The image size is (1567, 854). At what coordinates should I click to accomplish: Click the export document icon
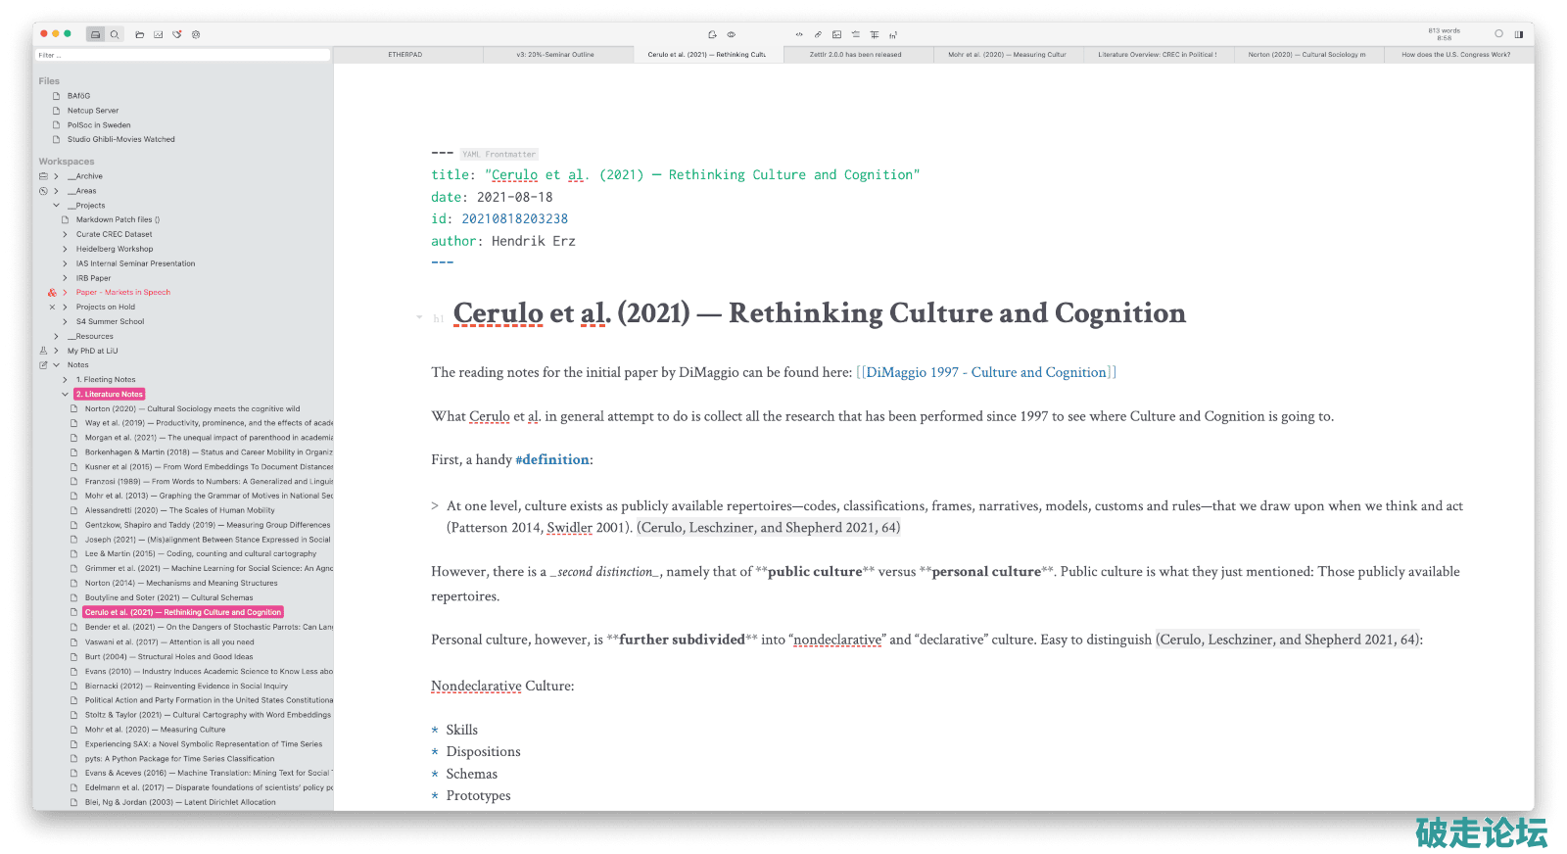(x=712, y=34)
